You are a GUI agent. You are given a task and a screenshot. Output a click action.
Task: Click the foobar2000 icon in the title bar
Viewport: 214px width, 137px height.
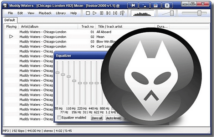[5, 5]
